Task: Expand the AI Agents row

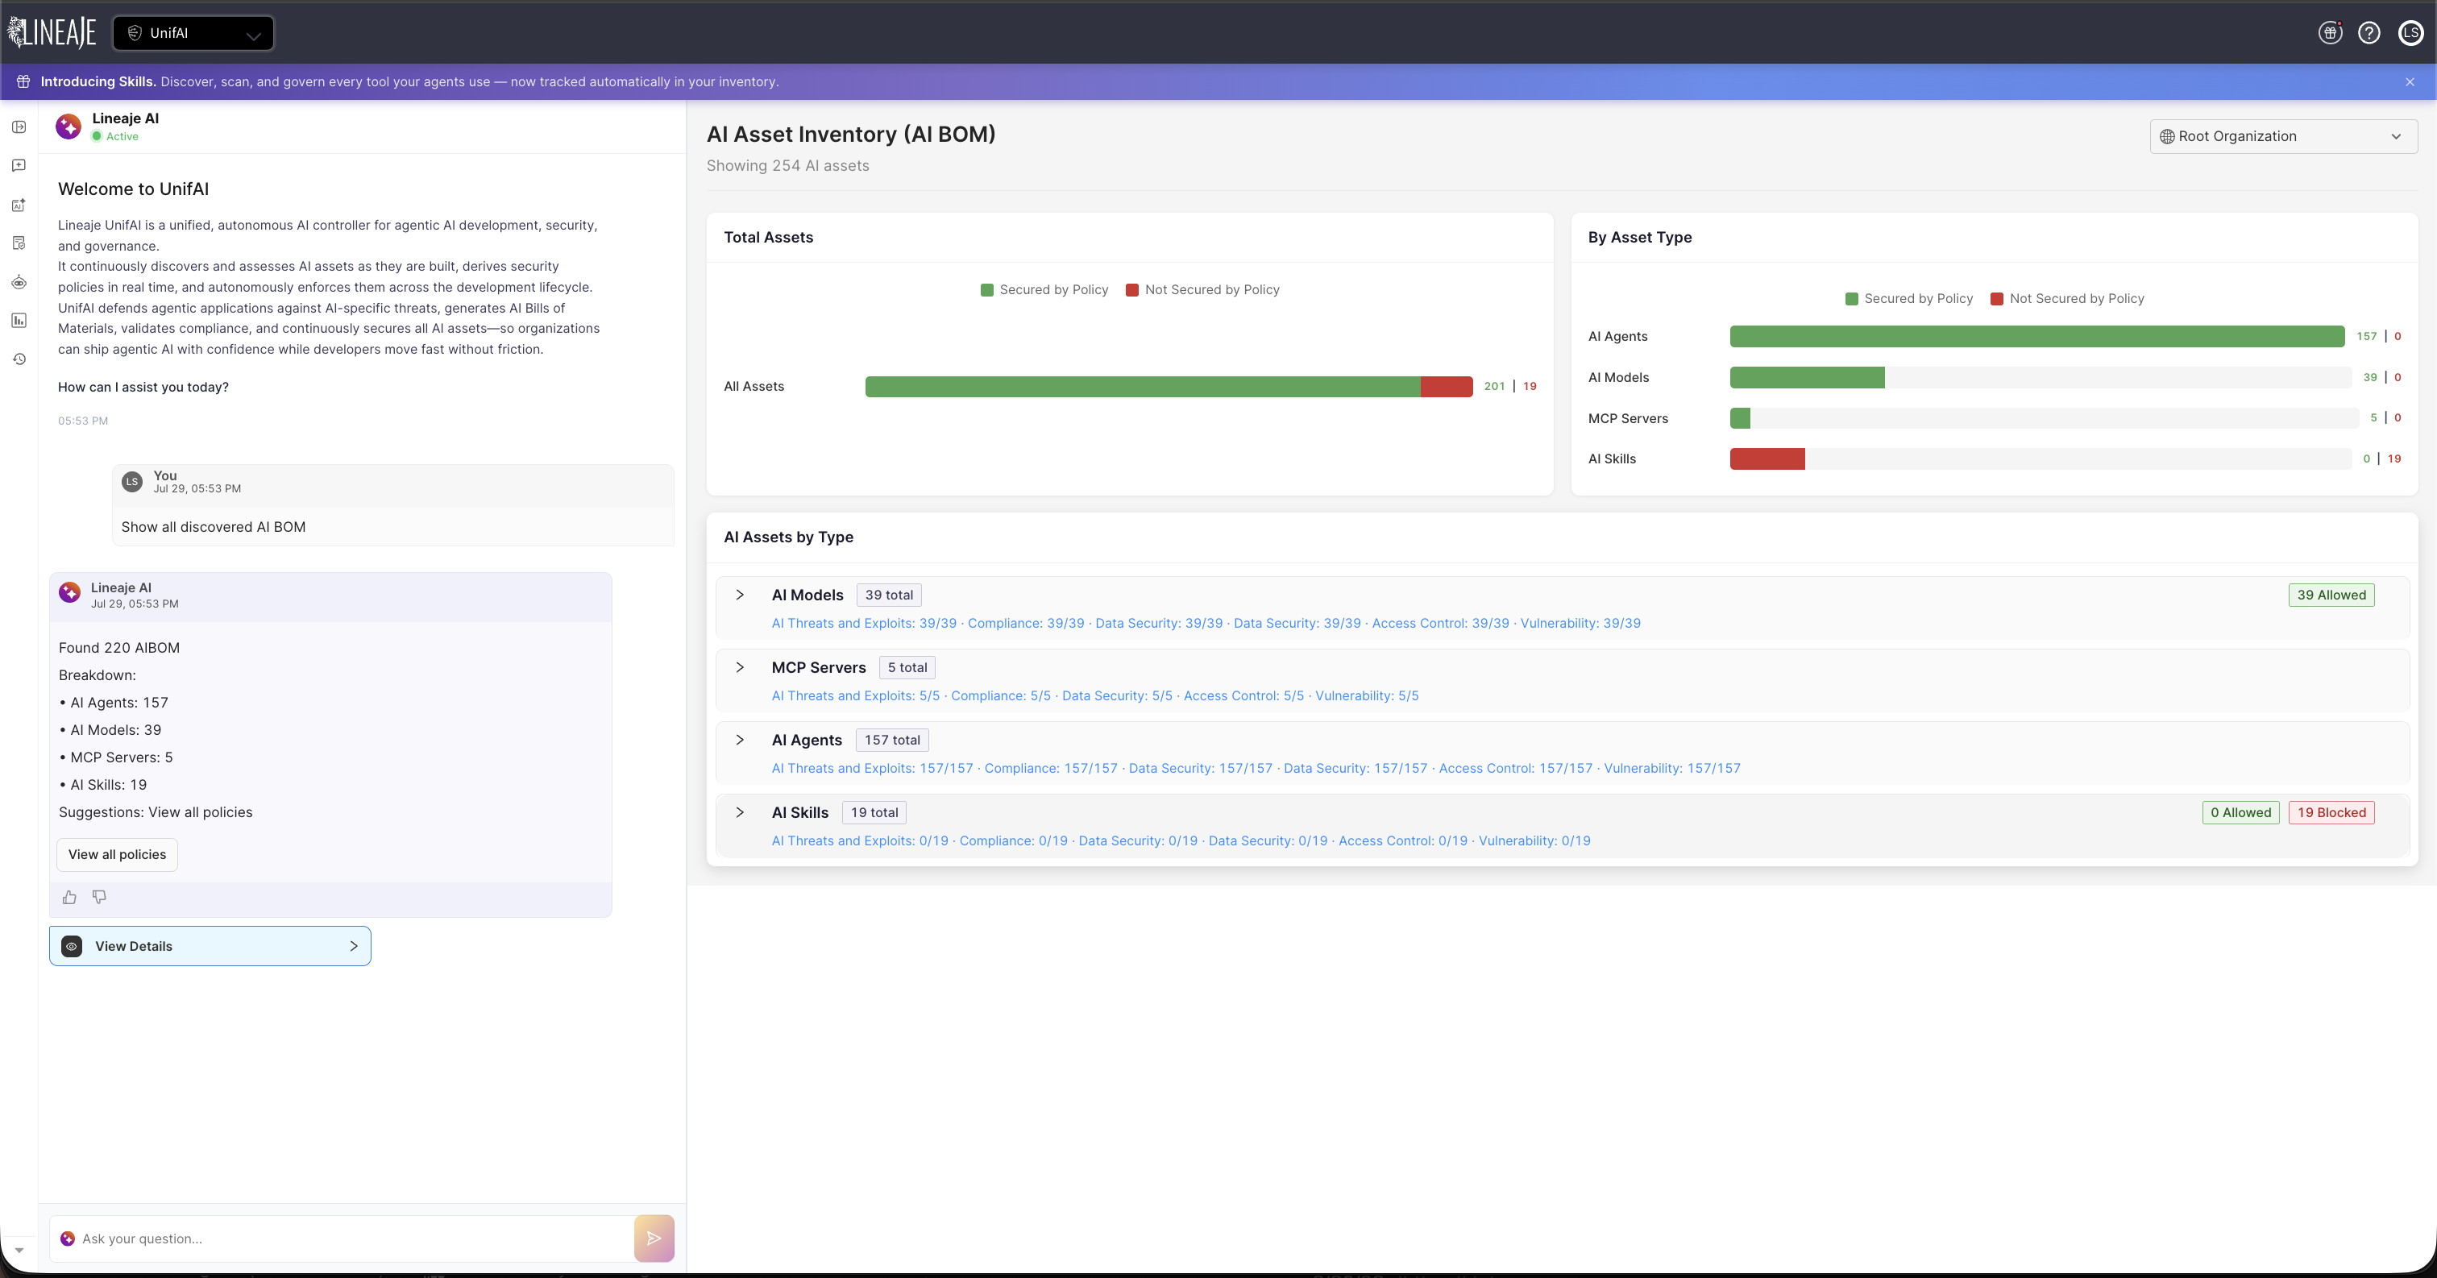Action: pos(740,740)
